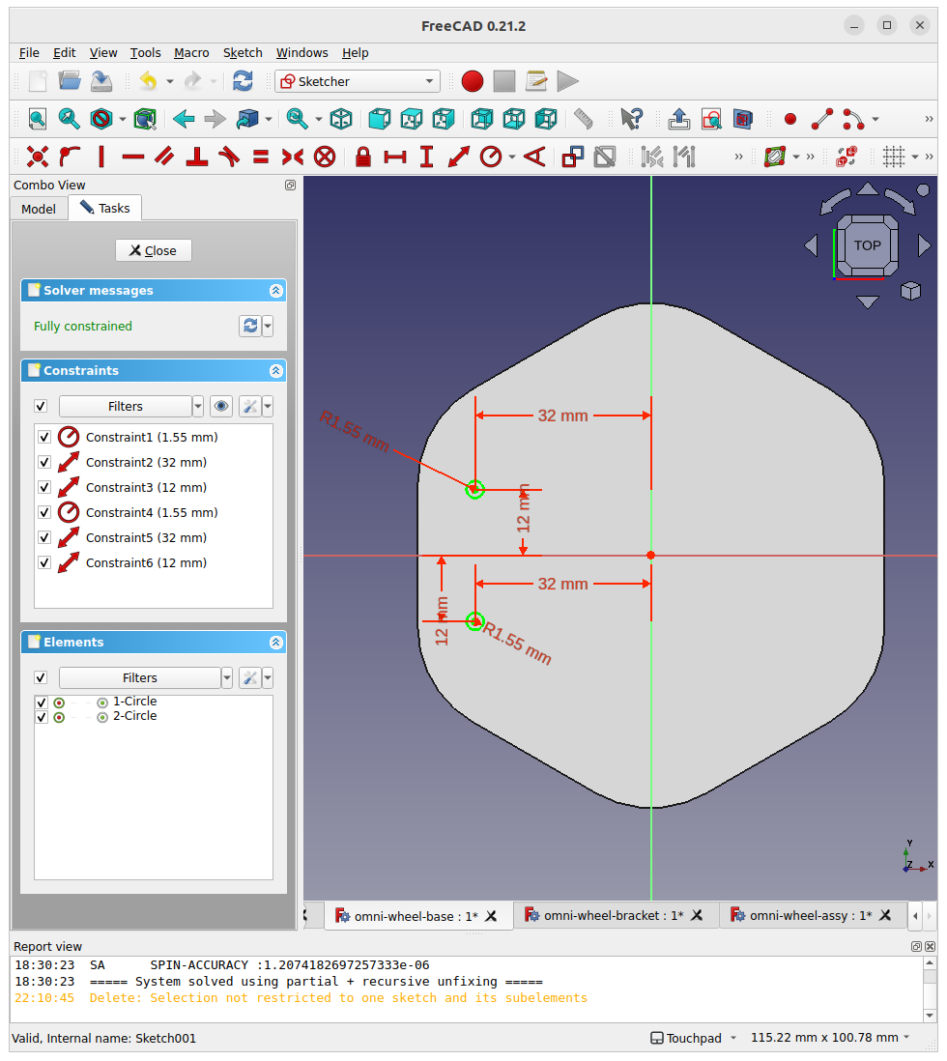Click the measure distance ruler icon
Screen dimensions: 947x1061
583,119
